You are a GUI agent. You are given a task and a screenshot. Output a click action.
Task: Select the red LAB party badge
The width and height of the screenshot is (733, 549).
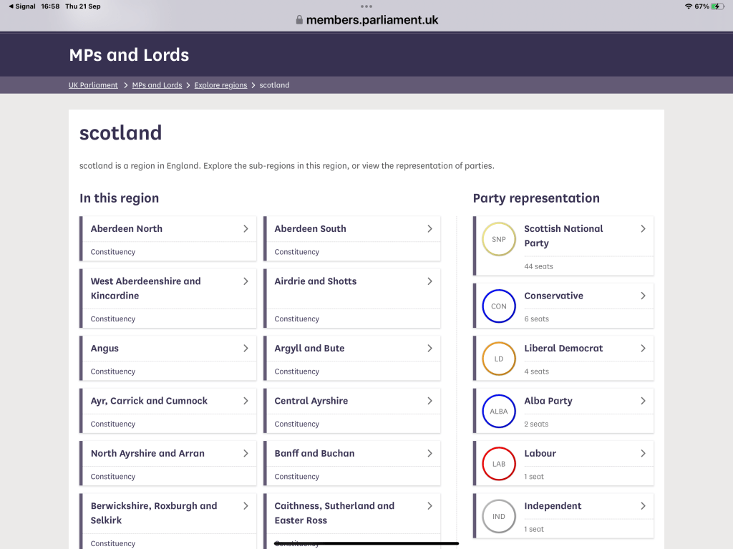pos(499,464)
